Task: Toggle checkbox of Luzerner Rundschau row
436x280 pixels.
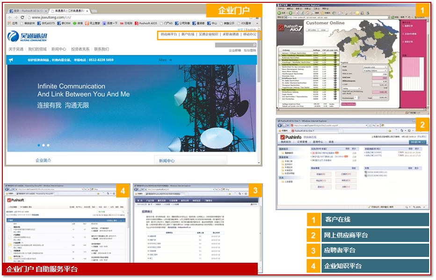Action: pos(281,65)
